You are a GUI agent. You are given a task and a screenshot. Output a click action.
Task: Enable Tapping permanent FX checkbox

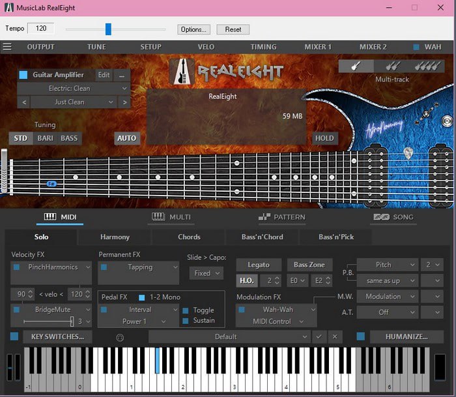click(104, 267)
